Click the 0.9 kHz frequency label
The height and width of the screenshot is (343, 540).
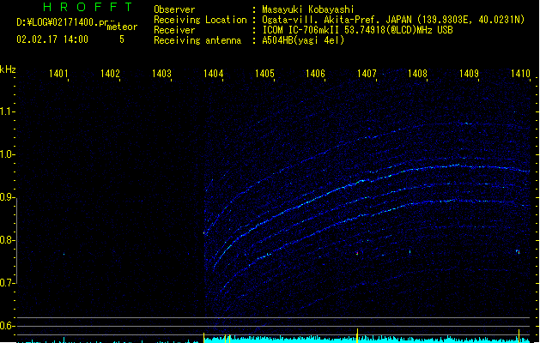click(x=7, y=197)
